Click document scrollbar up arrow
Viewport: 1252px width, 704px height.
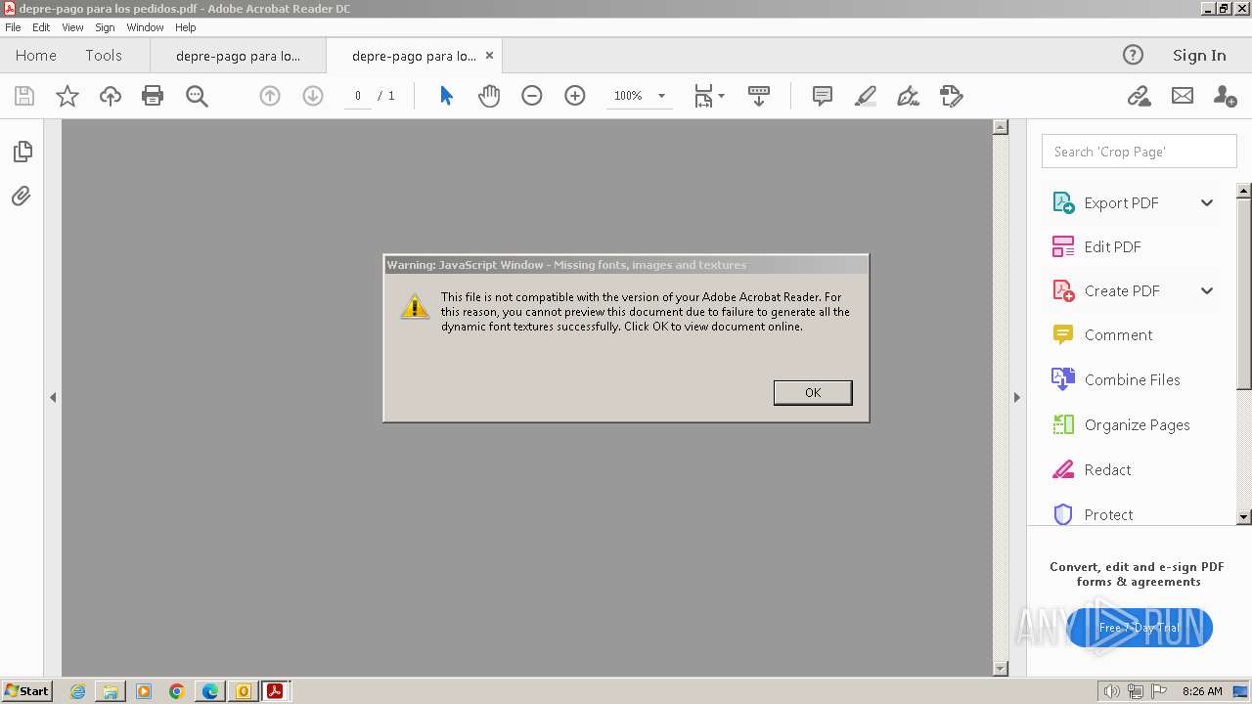pyautogui.click(x=1000, y=127)
